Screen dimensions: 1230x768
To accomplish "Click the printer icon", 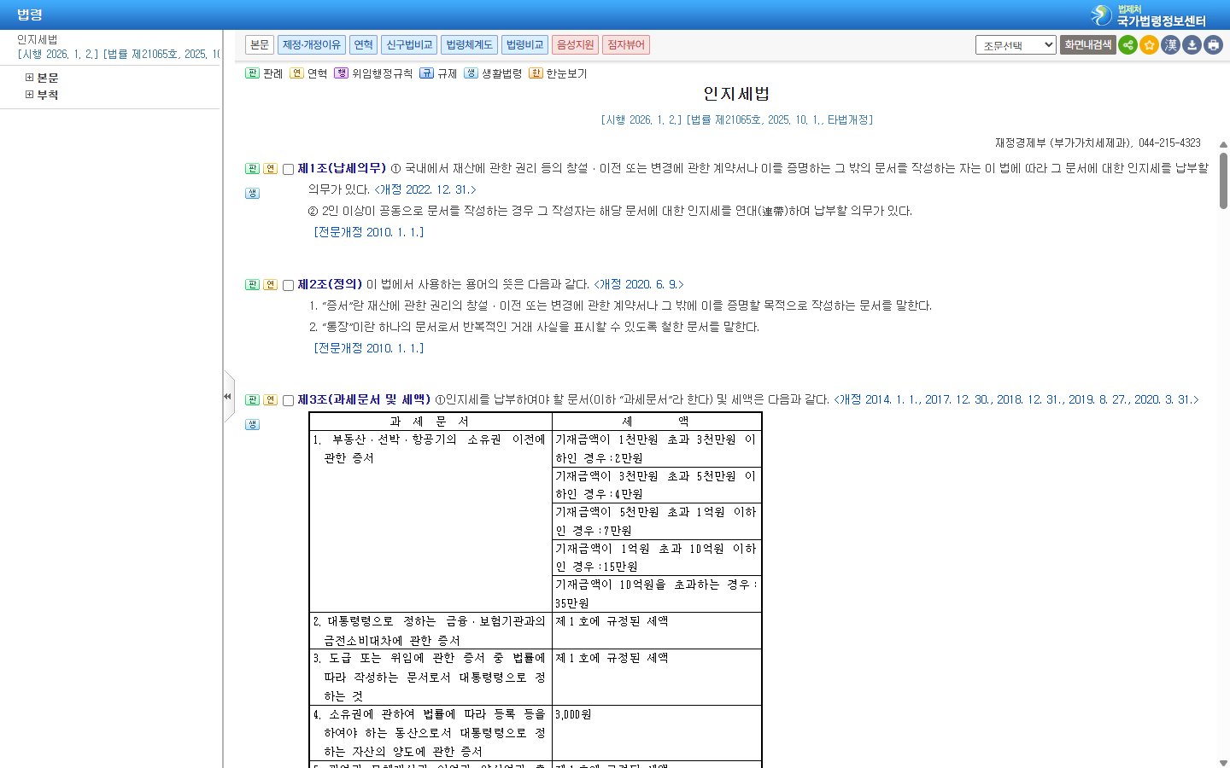I will [x=1213, y=44].
